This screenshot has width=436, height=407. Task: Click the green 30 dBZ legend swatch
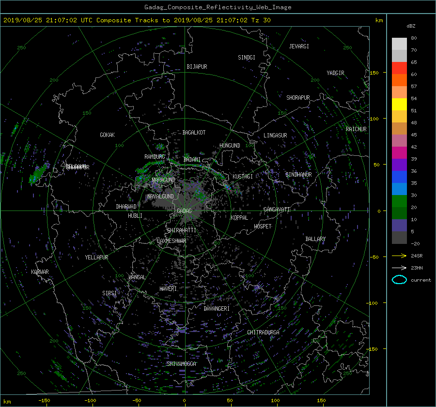coord(399,201)
